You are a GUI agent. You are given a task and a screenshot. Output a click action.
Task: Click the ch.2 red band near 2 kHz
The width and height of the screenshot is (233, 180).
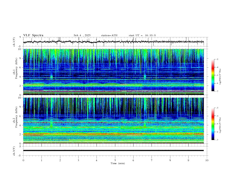click(113, 134)
